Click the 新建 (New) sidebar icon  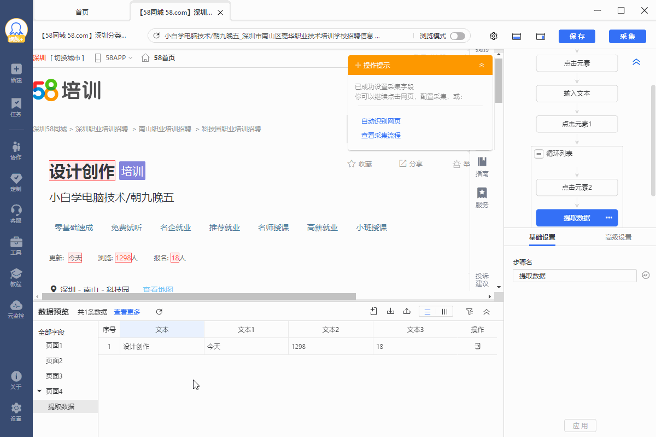(16, 73)
